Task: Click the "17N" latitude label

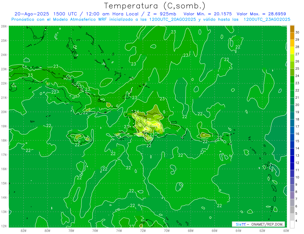Action: coord(4,154)
